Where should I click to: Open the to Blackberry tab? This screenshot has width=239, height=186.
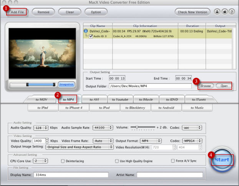pyautogui.click(x=135, y=108)
